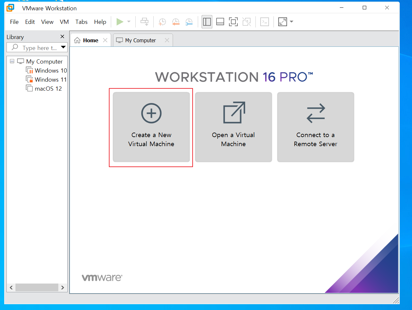Image resolution: width=412 pixels, height=310 pixels.
Task: Click the library scrollbar right arrow
Action: [x=62, y=287]
